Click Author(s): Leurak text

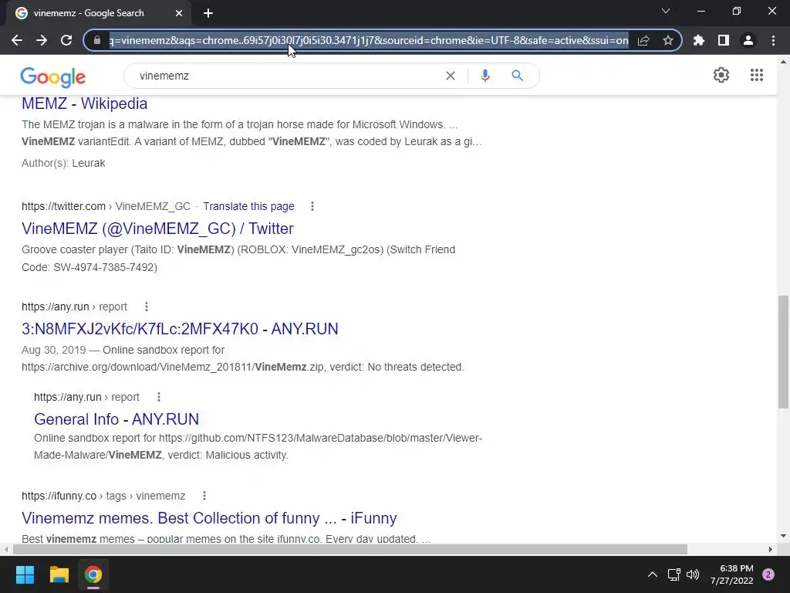coord(63,163)
